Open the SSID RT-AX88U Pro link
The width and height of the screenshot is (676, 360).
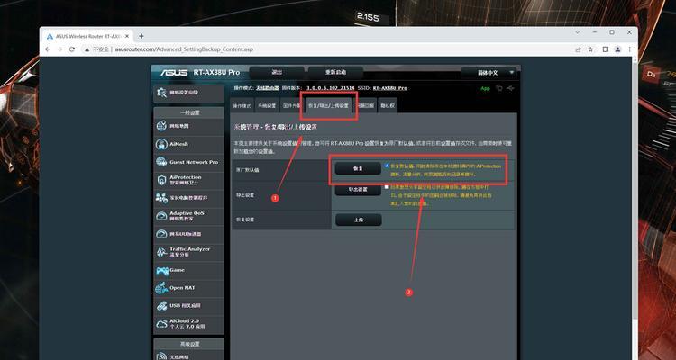[x=390, y=88]
